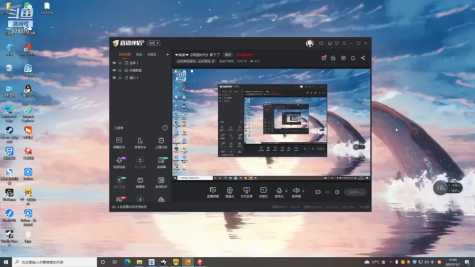Add a 手机投屏 phone screen-cast source
Viewport: 475px width, 267px height.
click(x=246, y=192)
